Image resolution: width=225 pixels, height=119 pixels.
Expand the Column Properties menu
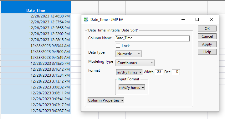click(106, 100)
